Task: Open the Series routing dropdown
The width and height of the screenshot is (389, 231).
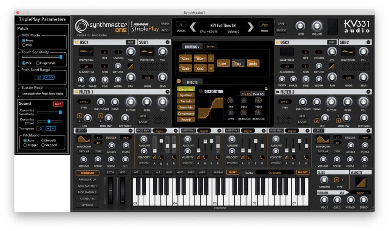Action: pyautogui.click(x=210, y=46)
